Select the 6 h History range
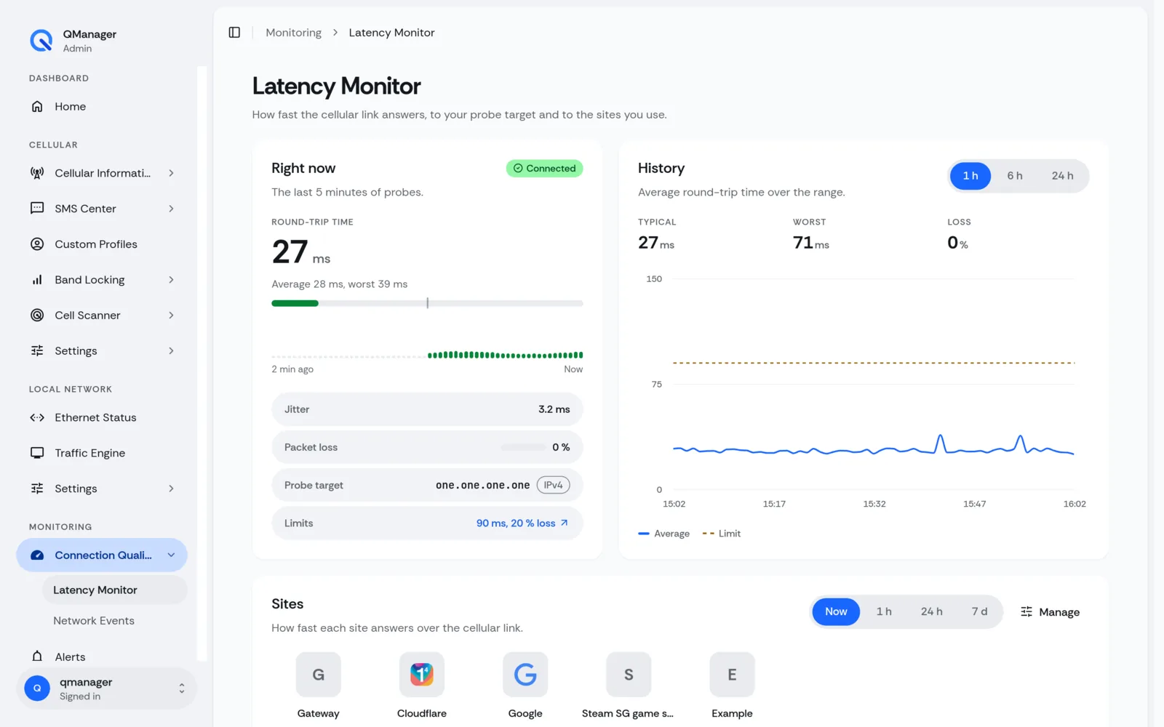 (x=1015, y=176)
